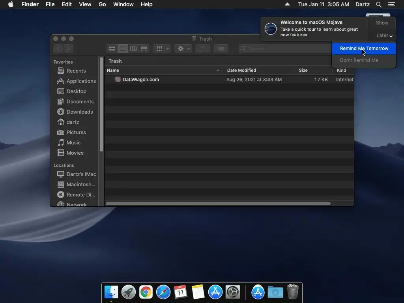Click the horizontal scrollbar in Trash window
Viewport: 404px width, 303px height.
[218, 204]
